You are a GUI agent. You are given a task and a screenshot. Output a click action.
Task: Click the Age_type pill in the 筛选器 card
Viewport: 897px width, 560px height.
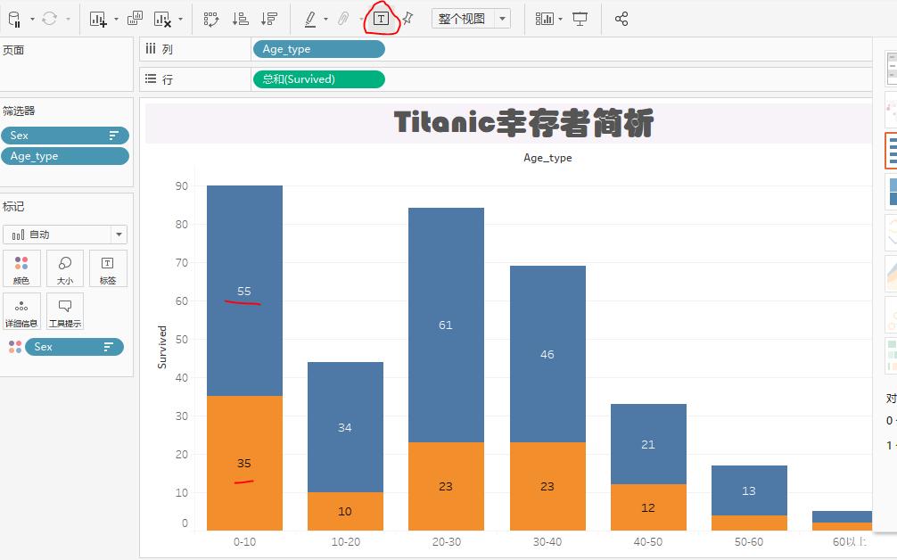[65, 156]
